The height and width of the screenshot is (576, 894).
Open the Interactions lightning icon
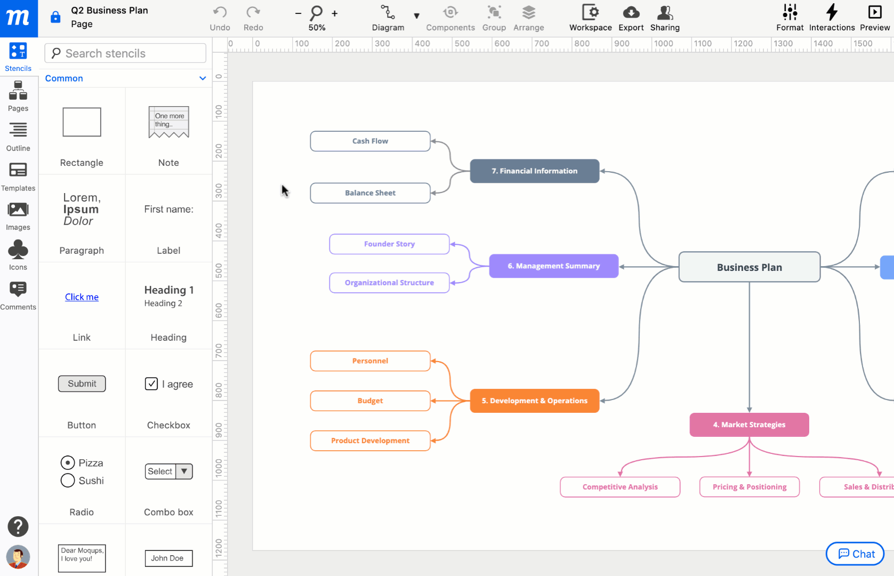(832, 13)
